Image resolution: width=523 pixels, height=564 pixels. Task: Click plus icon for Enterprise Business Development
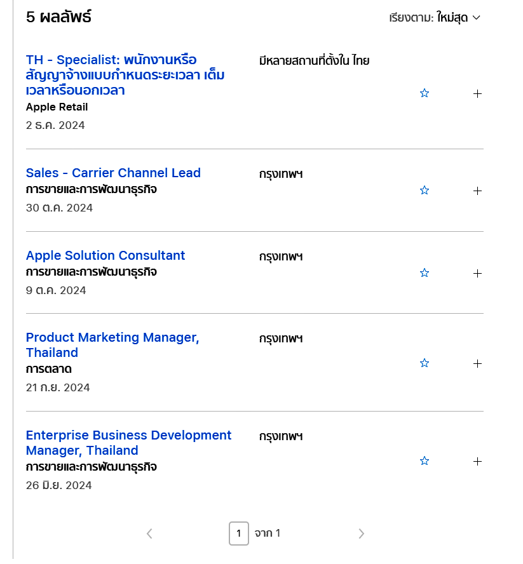coord(478,461)
